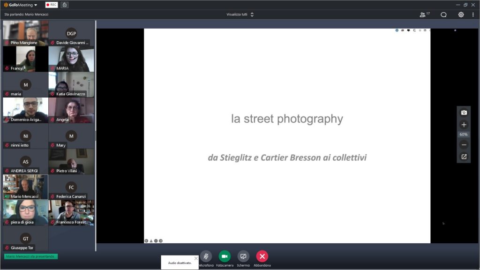Select Angela video thumbnail
This screenshot has width=480, height=270.
(x=71, y=110)
